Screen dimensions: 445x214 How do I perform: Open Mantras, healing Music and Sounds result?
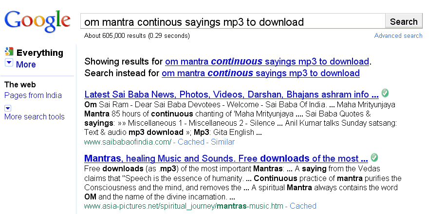[x=226, y=158]
